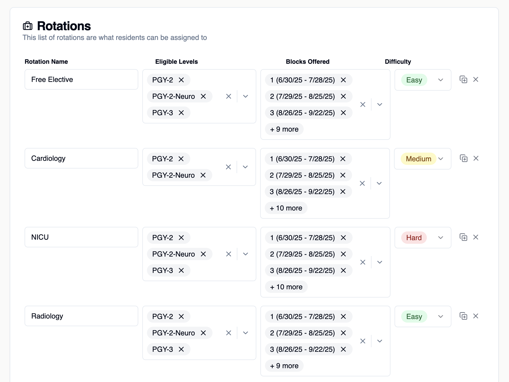Clear all eligible levels for Radiology

pyautogui.click(x=229, y=333)
